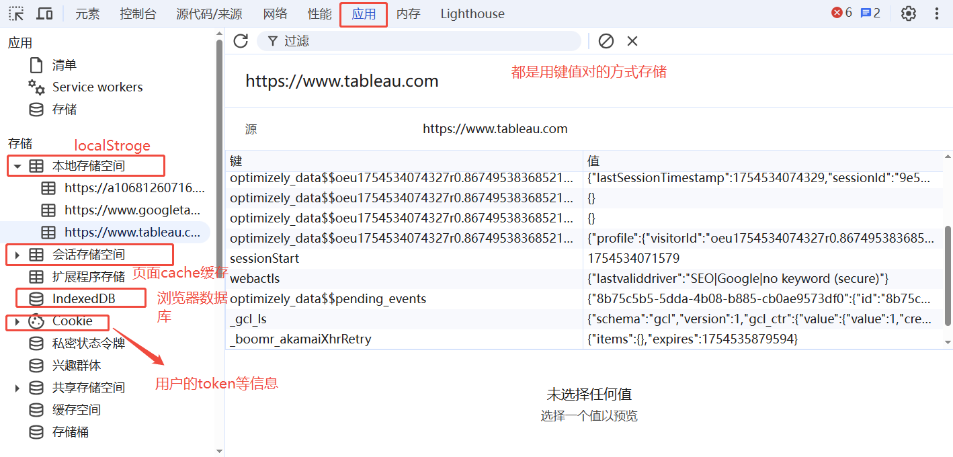
Task: Click the 存储桶 database icon
Action: click(36, 432)
